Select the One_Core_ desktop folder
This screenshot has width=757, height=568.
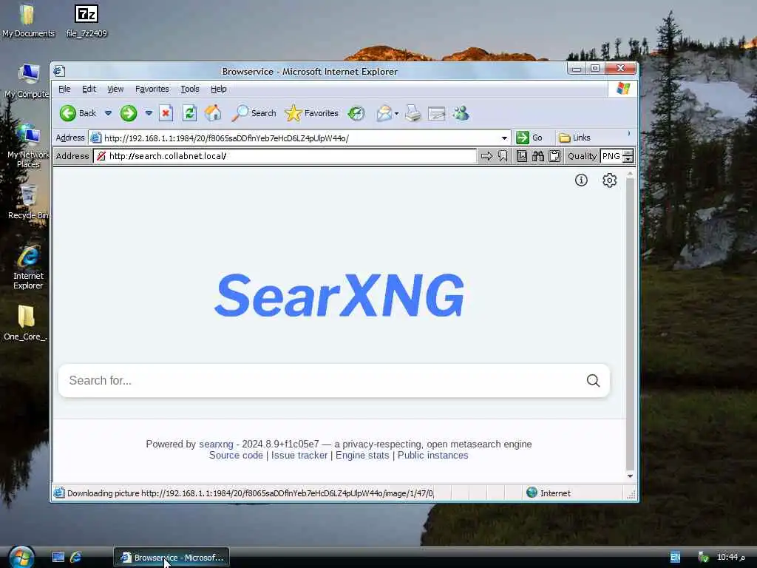tap(26, 323)
